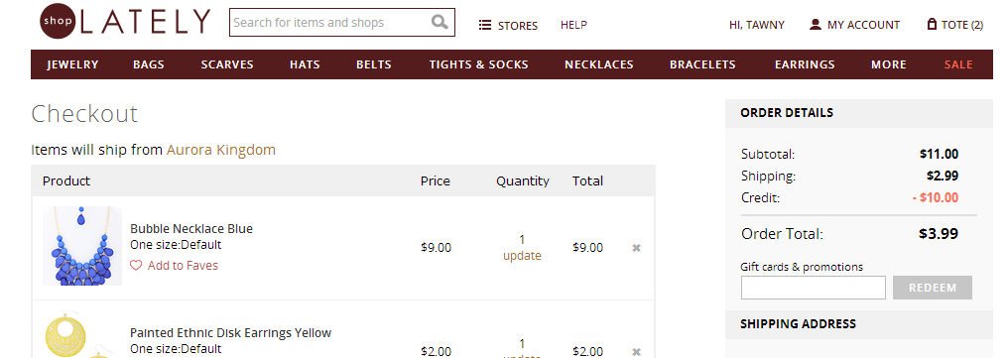
Task: Expand the More menu
Action: coord(888,64)
